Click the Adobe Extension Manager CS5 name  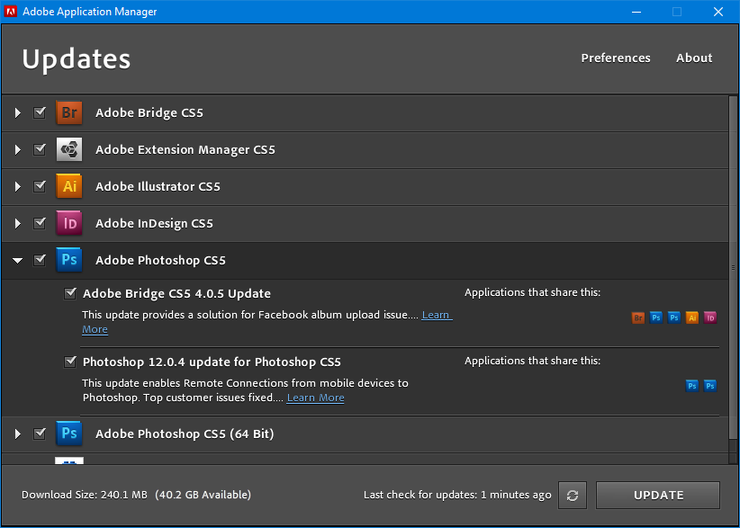pos(185,150)
